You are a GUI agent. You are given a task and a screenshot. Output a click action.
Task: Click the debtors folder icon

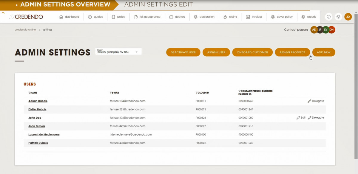tap(171, 17)
